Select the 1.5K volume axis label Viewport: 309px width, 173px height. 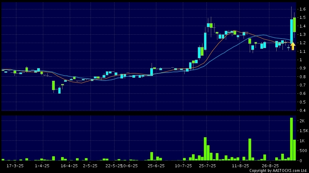[x=304, y=131]
